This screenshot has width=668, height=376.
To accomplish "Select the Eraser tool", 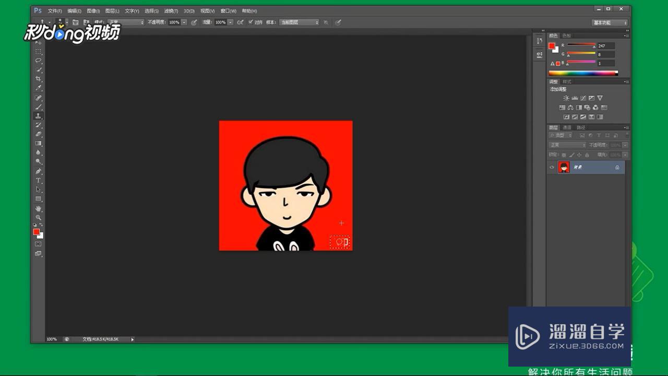I will tap(38, 134).
